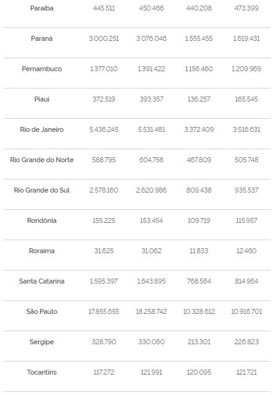This screenshot has height=395, width=276.
Task: Click the Sergipe row label
Action: click(42, 342)
